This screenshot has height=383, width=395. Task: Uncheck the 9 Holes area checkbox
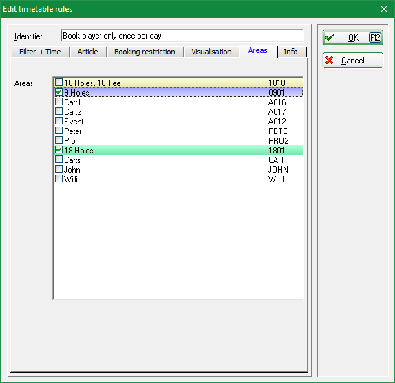[58, 92]
